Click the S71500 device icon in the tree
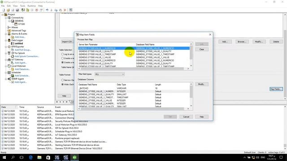The width and height of the screenshot is (287, 161). 16,24
